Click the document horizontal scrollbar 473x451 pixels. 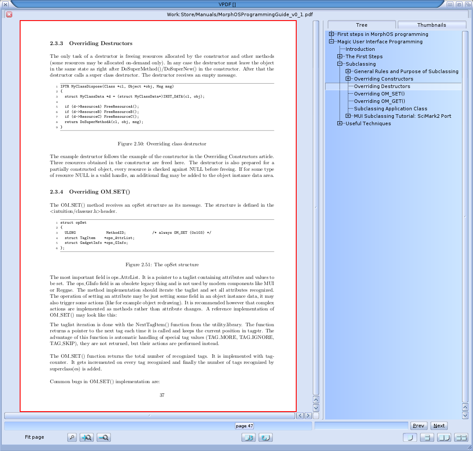point(150,416)
